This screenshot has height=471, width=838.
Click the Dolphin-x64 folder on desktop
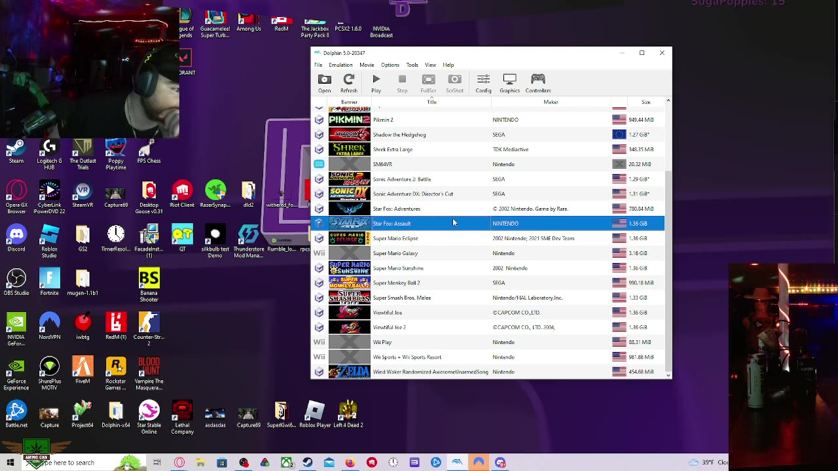116,415
